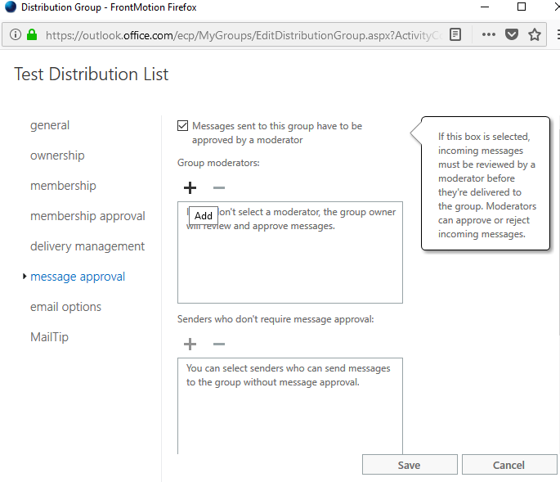Click the Add moderator plus icon
Image resolution: width=560 pixels, height=482 pixels.
[190, 188]
